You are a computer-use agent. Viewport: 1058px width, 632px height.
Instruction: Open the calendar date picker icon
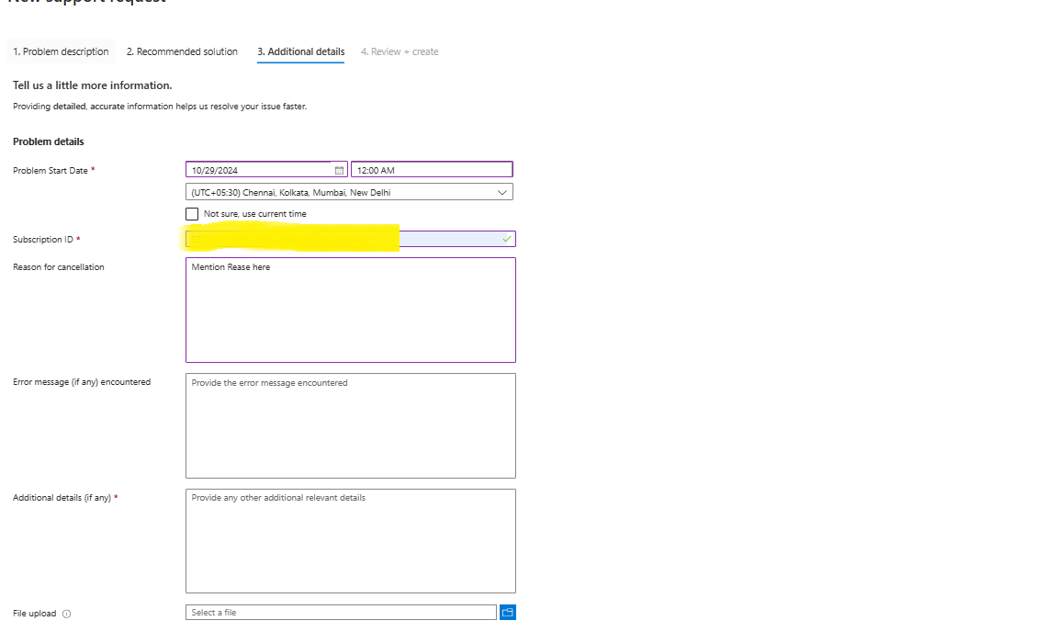(x=340, y=170)
